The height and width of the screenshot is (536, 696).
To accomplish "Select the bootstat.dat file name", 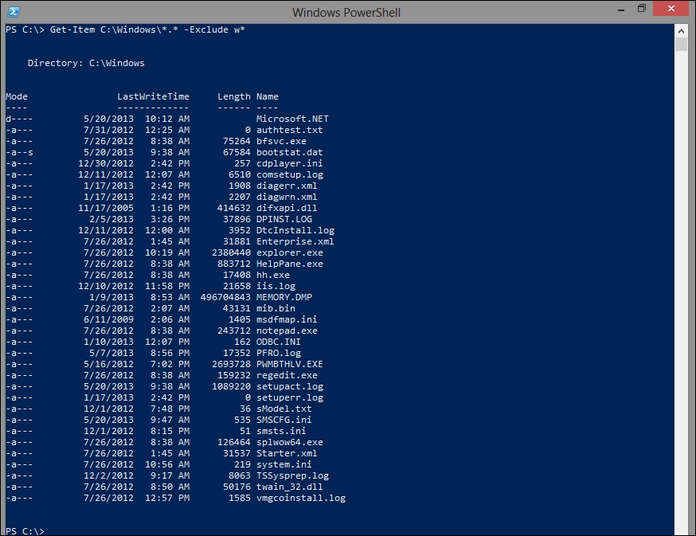I will coord(289,152).
